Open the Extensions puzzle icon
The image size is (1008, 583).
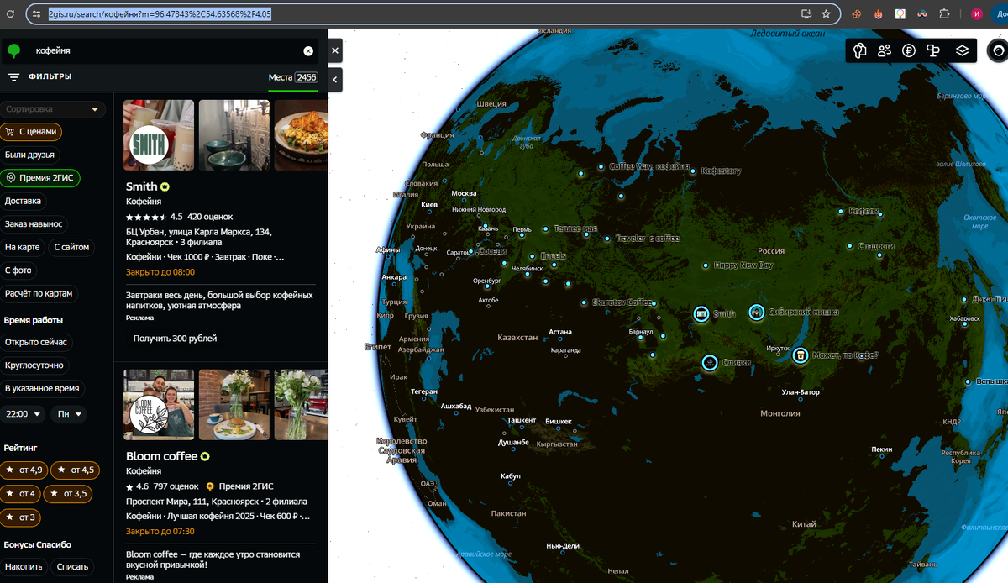[944, 14]
